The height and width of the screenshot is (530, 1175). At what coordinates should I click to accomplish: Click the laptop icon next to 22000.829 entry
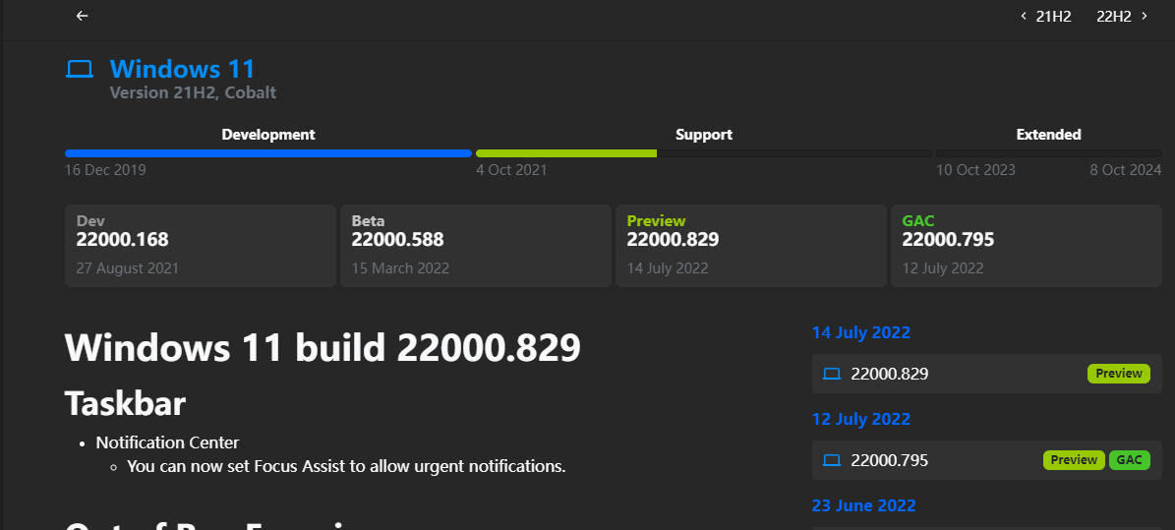pyautogui.click(x=832, y=374)
